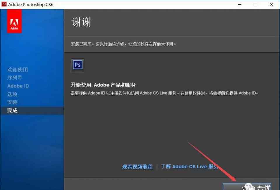Select the 完成 step in sidebar
Screen dimensions: 280x190
click(x=32, y=110)
